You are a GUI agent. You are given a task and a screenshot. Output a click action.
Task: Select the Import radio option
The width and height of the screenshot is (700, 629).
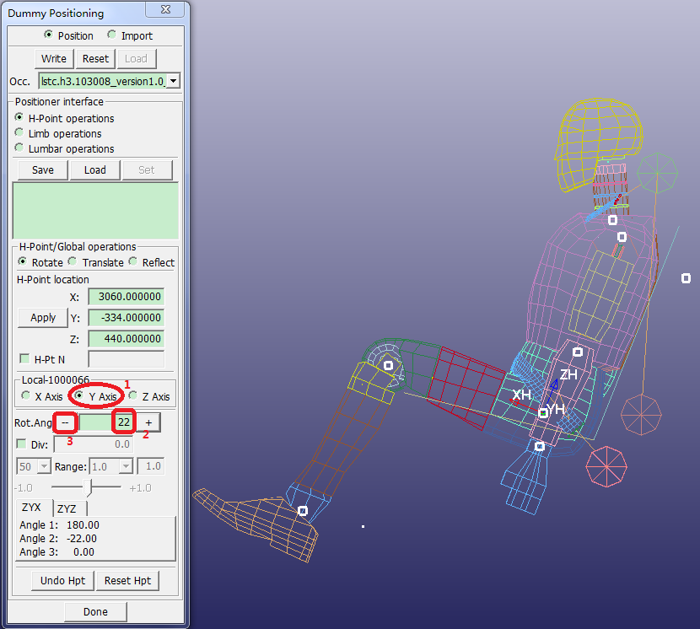click(x=112, y=35)
